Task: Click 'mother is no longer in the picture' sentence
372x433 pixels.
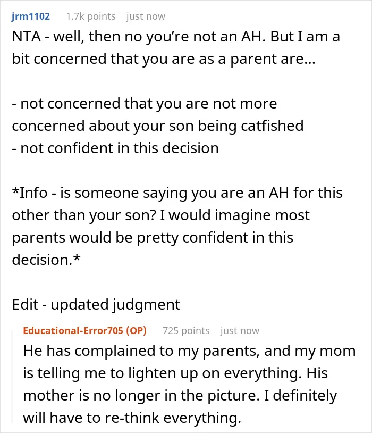Action: click(x=141, y=395)
